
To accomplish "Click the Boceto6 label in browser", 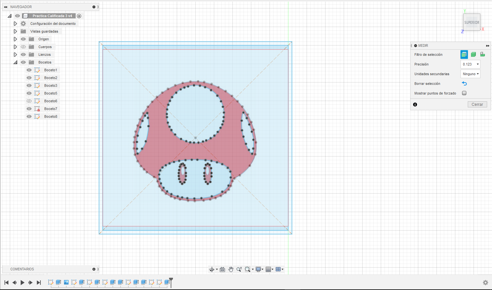I will coord(51,101).
